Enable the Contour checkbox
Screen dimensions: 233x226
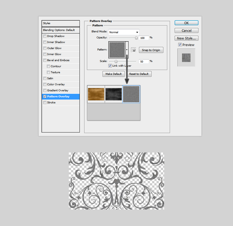point(48,66)
